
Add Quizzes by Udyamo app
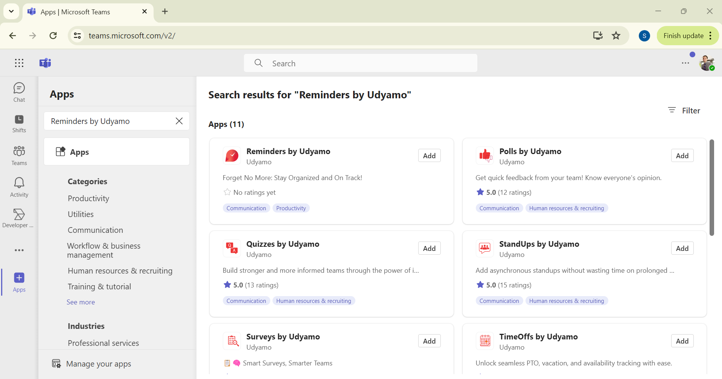click(429, 248)
